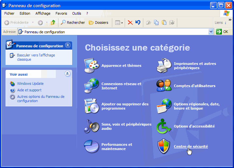Open the Sons, voix speaker icon
Image resolution: width=234 pixels, height=168 pixels.
pos(91,126)
